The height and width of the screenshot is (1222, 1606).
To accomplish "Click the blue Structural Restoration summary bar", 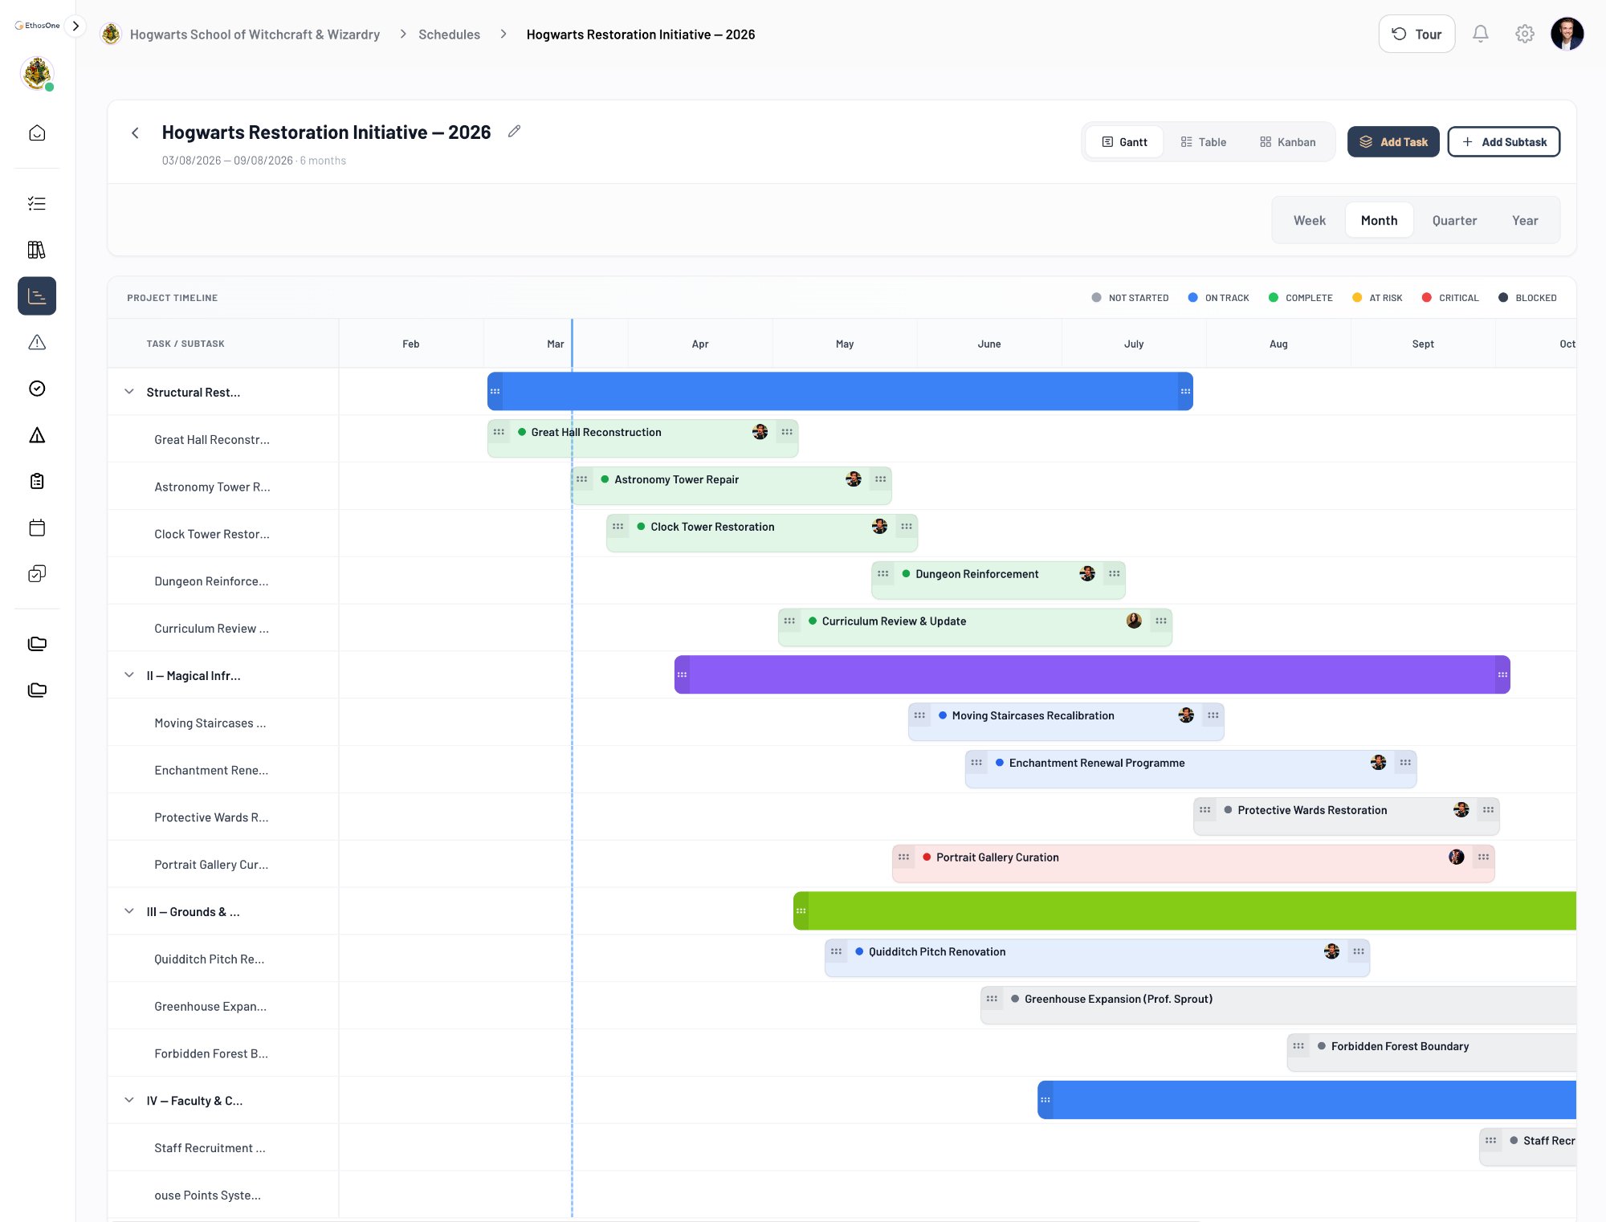I will click(840, 391).
